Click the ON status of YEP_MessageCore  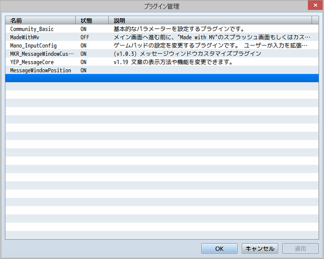pyautogui.click(x=84, y=62)
